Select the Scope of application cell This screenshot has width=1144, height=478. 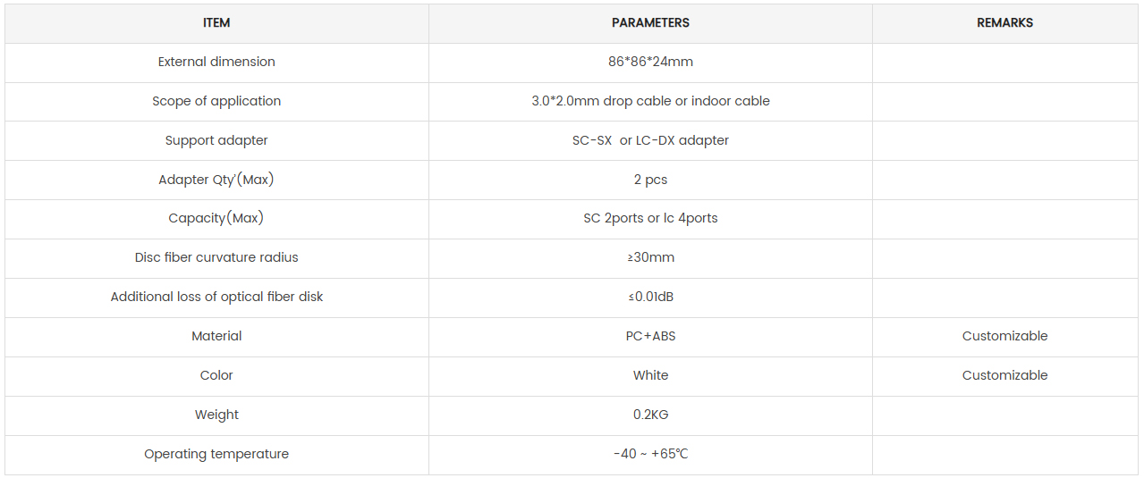coord(216,101)
